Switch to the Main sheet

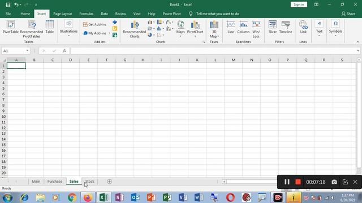36,182
